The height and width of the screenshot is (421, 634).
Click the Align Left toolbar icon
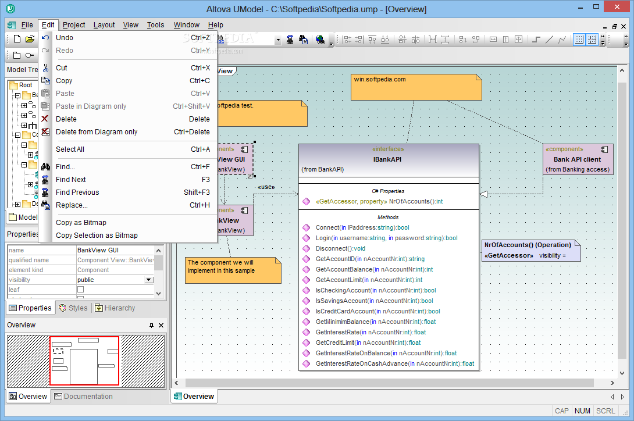point(347,40)
